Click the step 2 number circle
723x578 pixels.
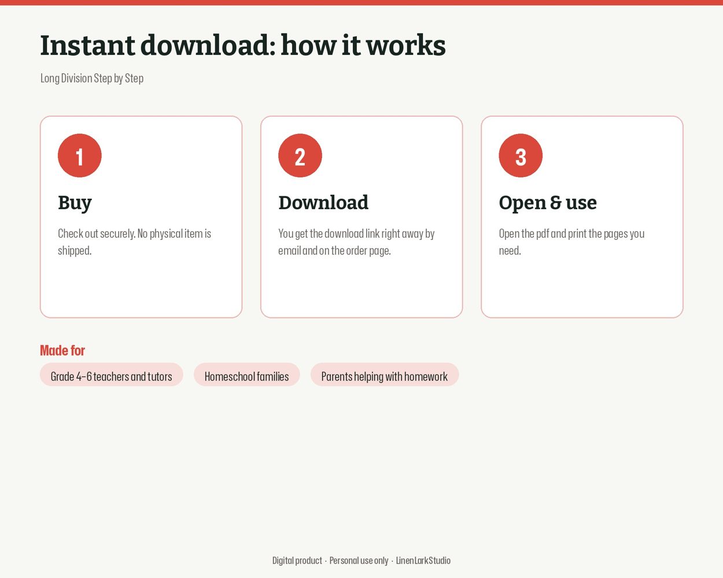[300, 155]
